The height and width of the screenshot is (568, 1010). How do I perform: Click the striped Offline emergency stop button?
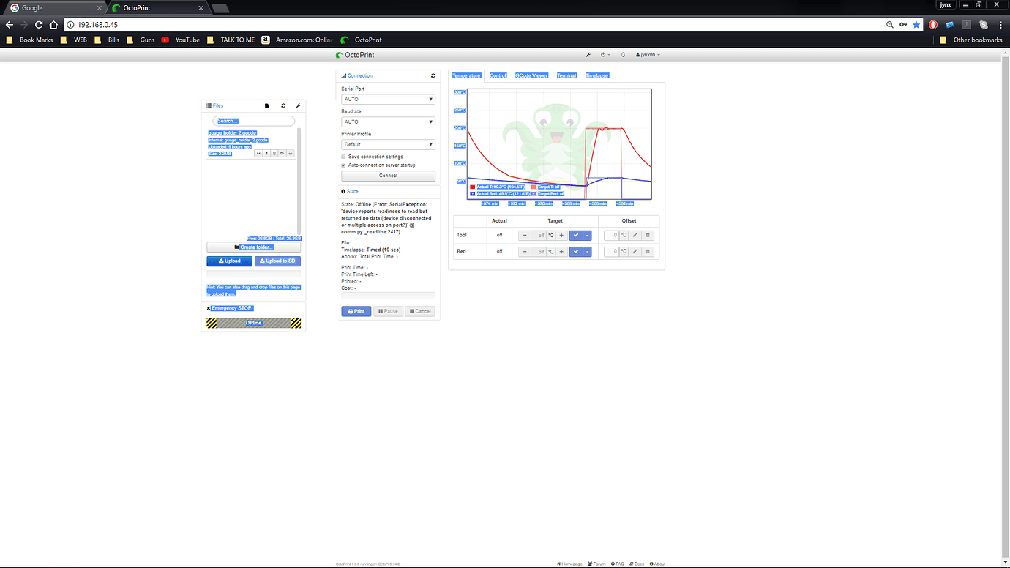[253, 323]
